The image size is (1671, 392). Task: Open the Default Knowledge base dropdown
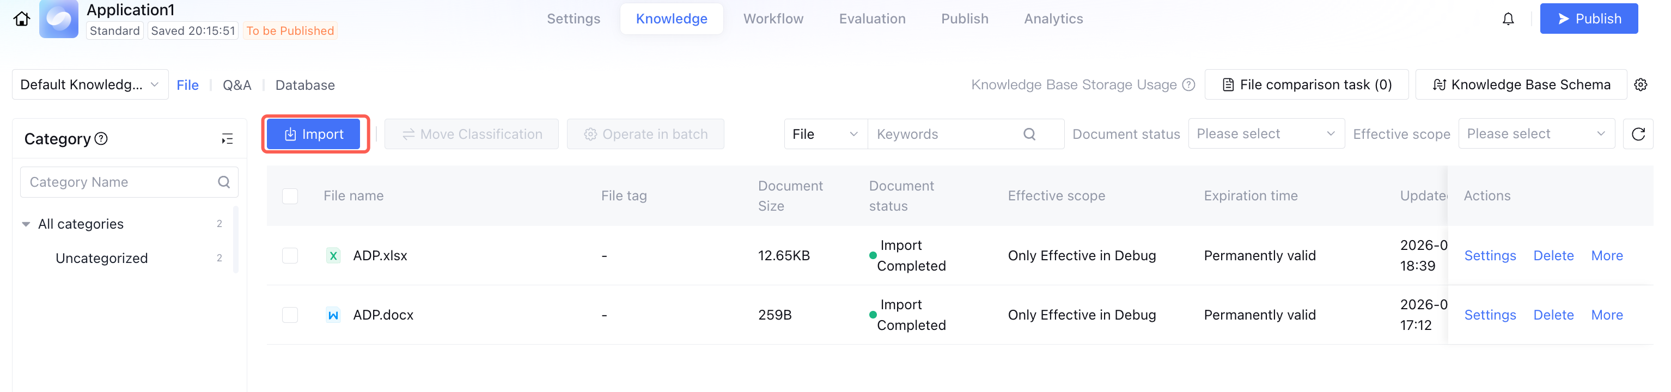(90, 85)
